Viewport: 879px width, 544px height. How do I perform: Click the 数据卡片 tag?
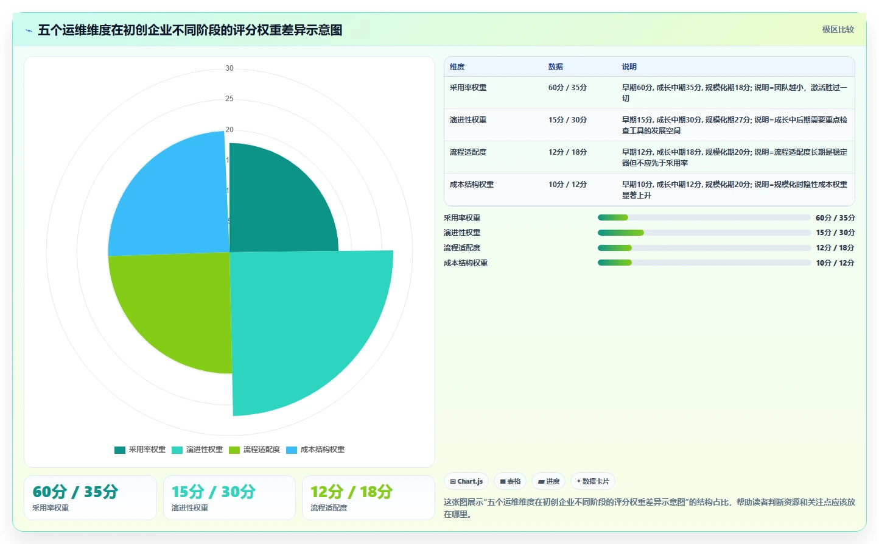point(593,481)
